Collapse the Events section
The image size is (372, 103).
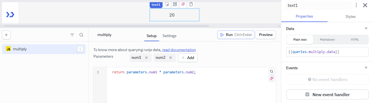tap(366, 68)
